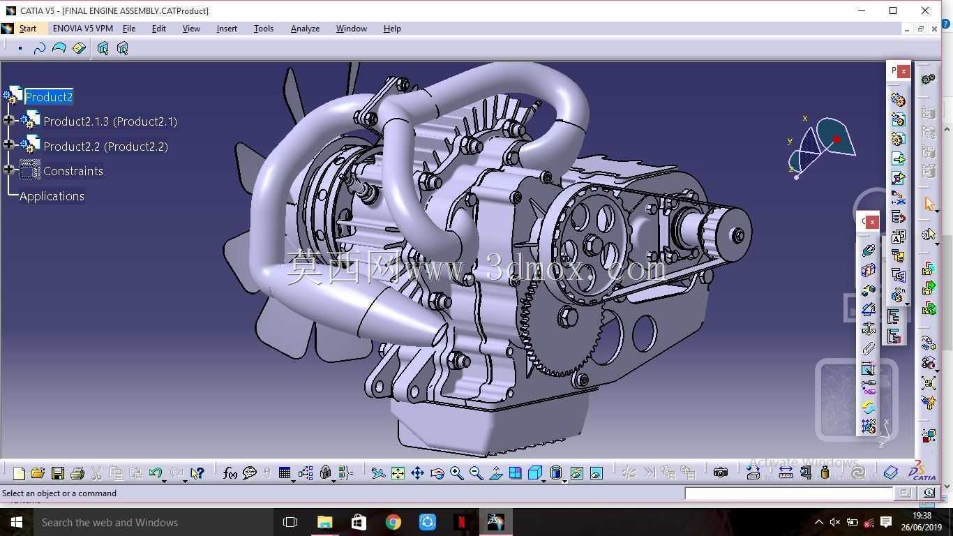Viewport: 953px width, 536px height.
Task: Open the Design Table dropdown arrow
Action: (293, 480)
